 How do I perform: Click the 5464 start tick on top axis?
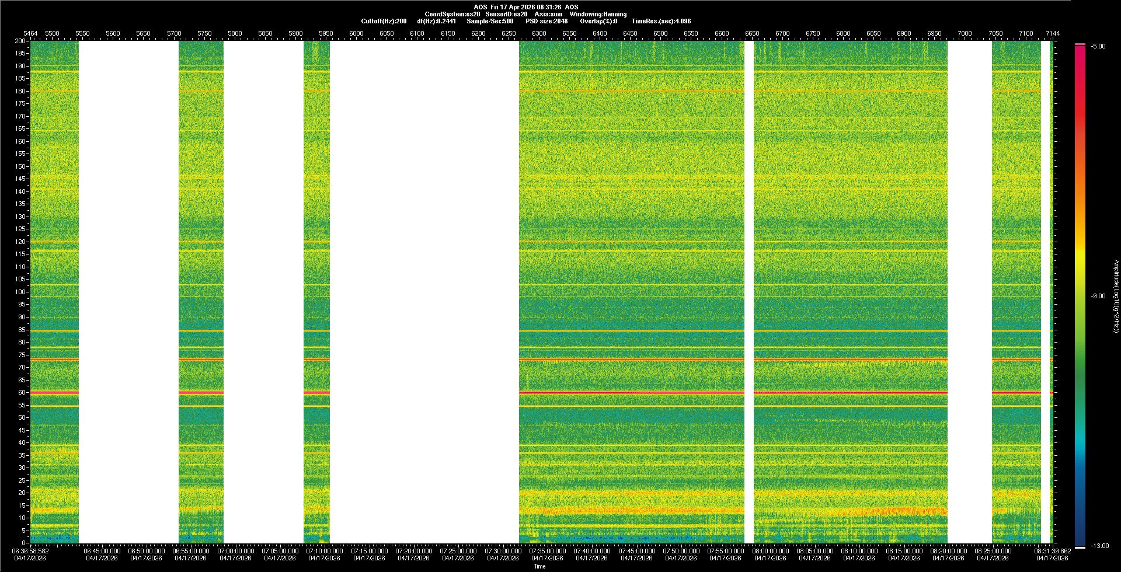click(x=30, y=33)
